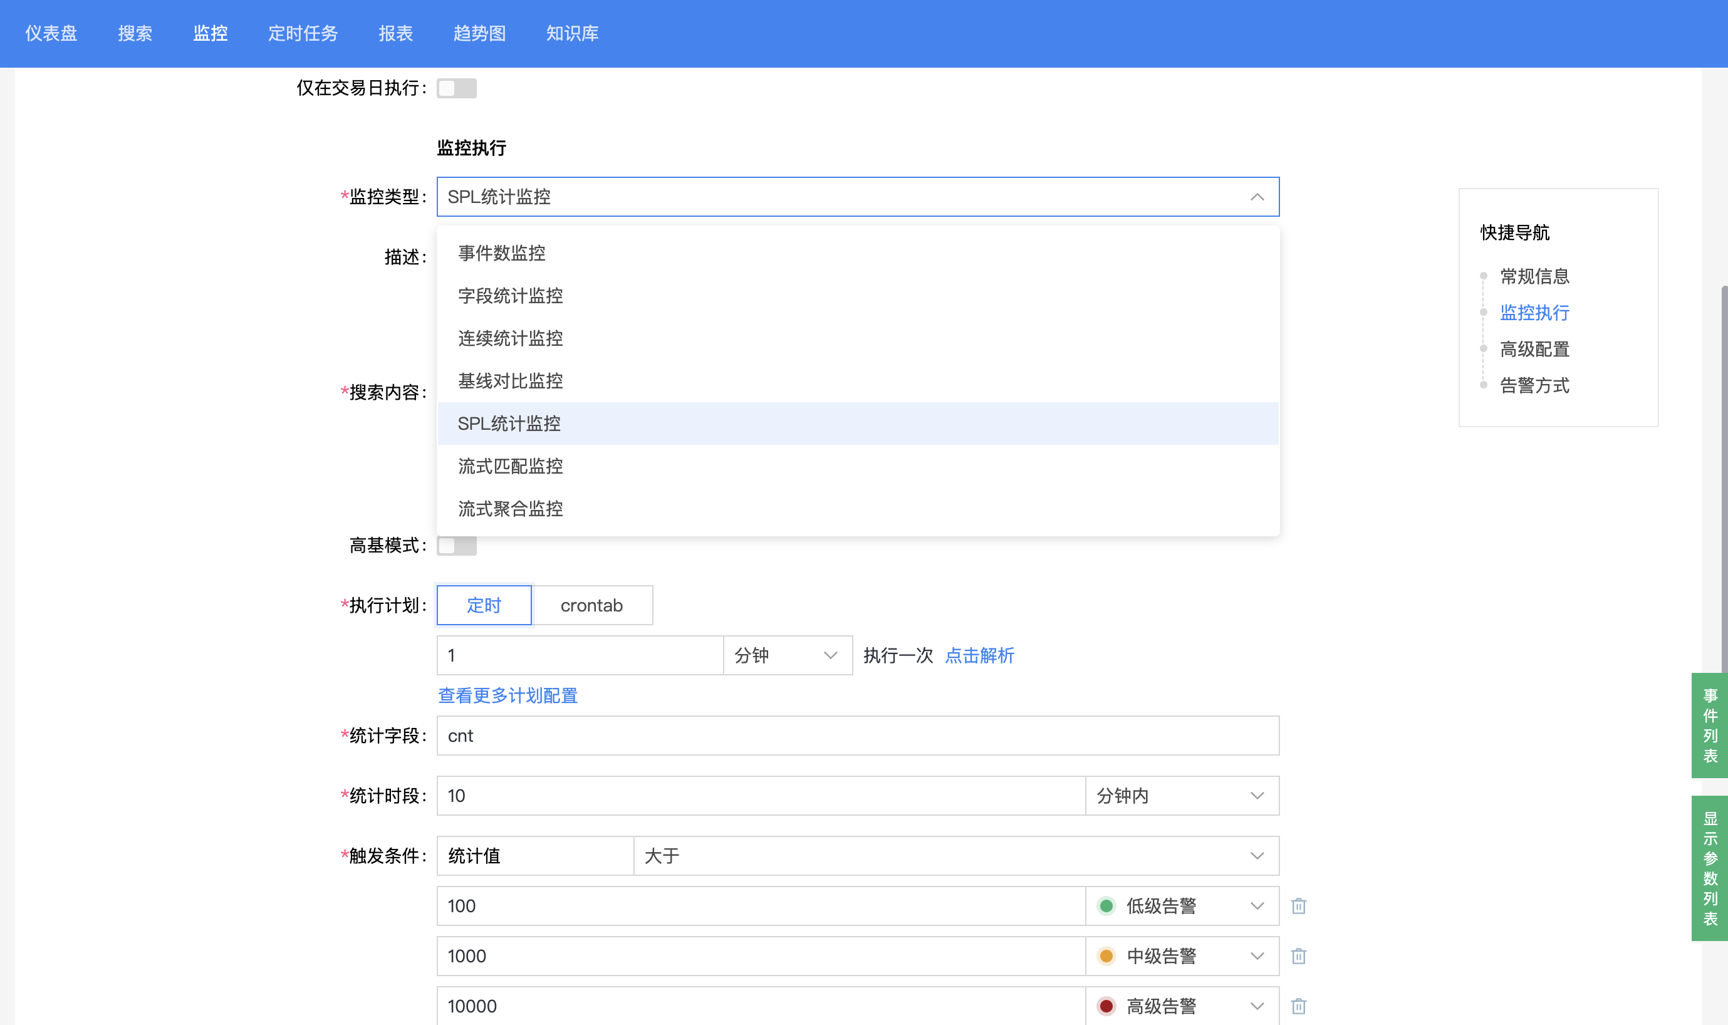Viewport: 1728px width, 1025px height.
Task: Choose 事件数监控 from the dropdown list
Action: click(858, 252)
